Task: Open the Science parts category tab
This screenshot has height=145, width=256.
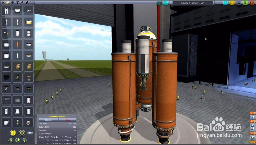Action: [32, 2]
